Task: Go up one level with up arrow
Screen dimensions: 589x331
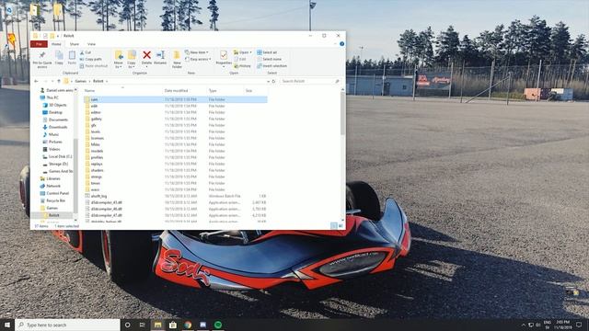Action: tap(59, 81)
